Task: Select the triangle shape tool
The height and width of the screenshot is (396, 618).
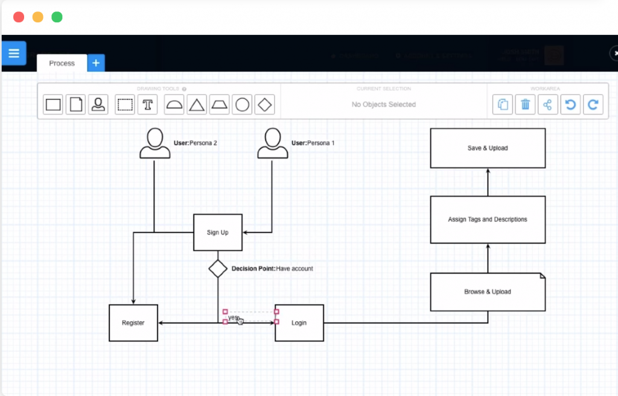Action: (x=197, y=105)
